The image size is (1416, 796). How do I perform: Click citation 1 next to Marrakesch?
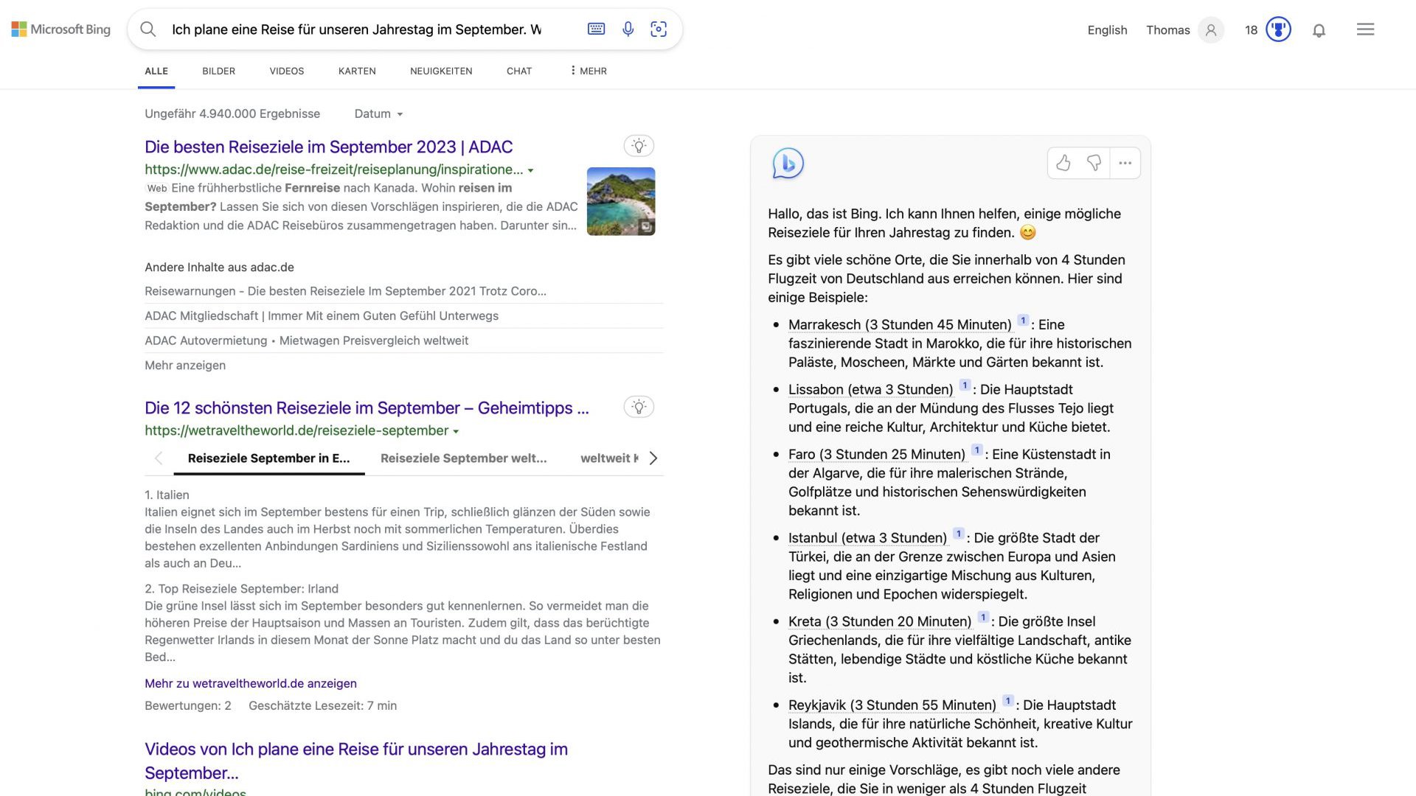[1023, 321]
